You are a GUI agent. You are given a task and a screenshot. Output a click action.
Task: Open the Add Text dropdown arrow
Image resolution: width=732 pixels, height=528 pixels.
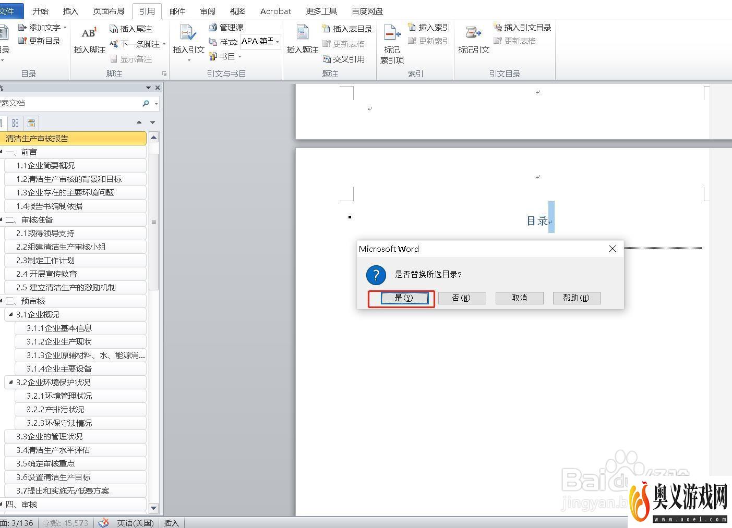(x=65, y=27)
